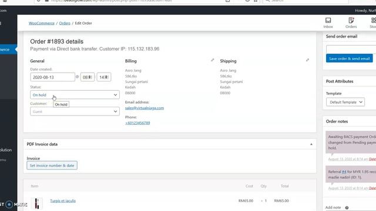The image size is (376, 211).
Task: Delete the Referral order note
Action: (x=372, y=188)
